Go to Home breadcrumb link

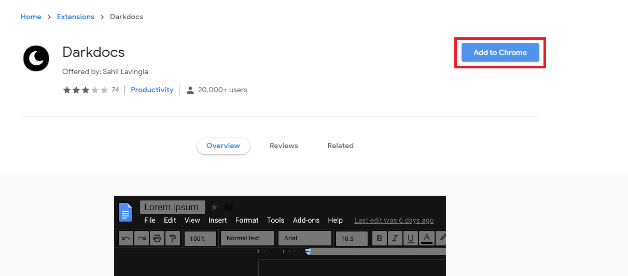(x=31, y=17)
